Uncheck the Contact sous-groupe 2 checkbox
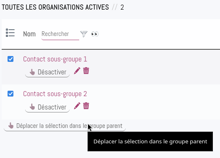The image size is (220, 158). coord(10,94)
